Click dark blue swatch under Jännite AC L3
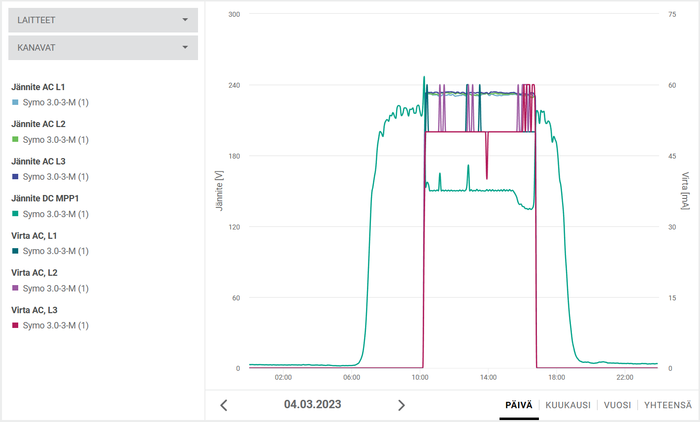 [15, 177]
